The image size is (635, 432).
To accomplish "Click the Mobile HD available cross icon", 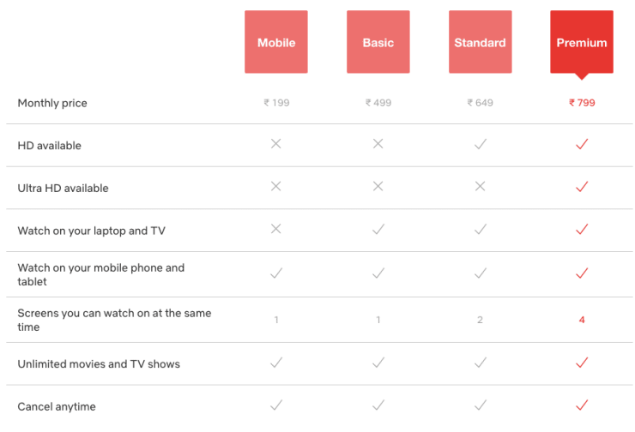I will click(x=276, y=145).
